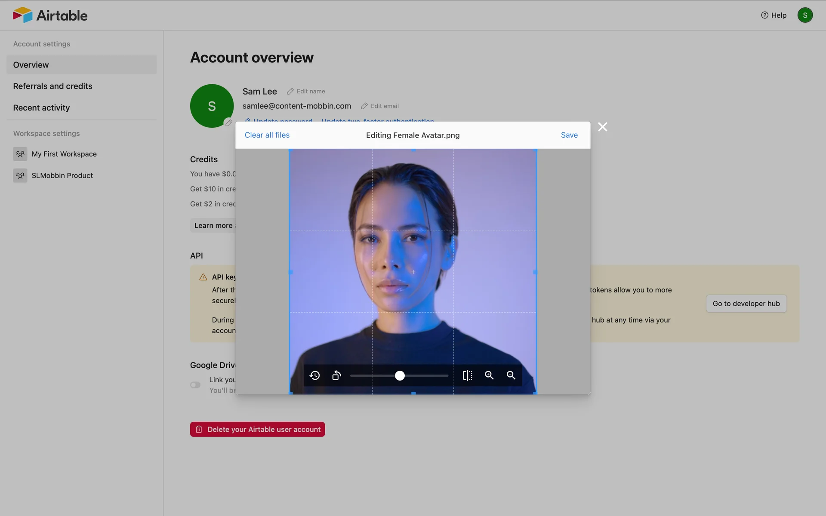The image size is (826, 516).
Task: Toggle the Google Drive link switch
Action: tap(195, 385)
